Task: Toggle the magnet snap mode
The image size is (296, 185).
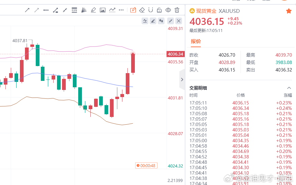Action: (x=150, y=10)
